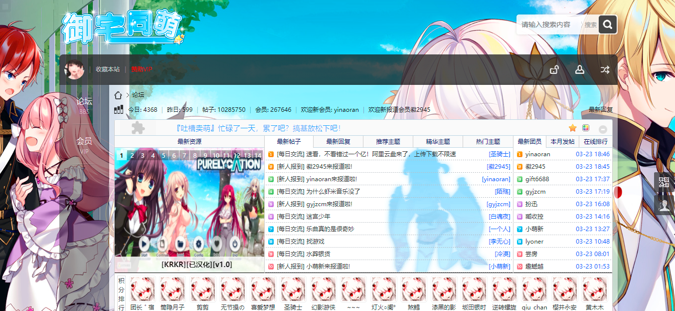Select slide number 7 on slideshow
The image size is (675, 311).
(184, 155)
